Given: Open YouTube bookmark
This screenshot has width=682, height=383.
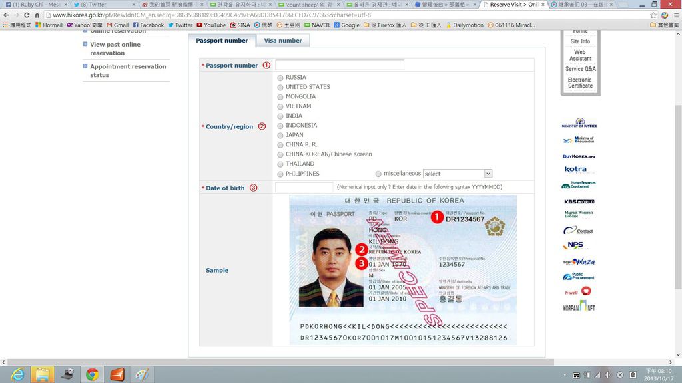Looking at the screenshot, I should pos(211,25).
